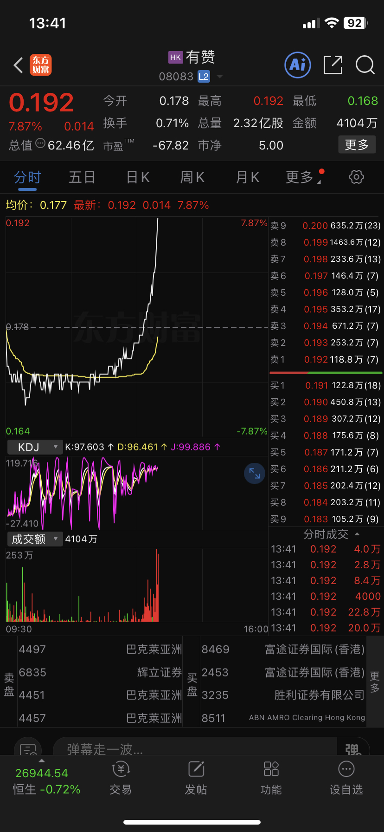Select 买1 bid row at 0.191

click(326, 385)
